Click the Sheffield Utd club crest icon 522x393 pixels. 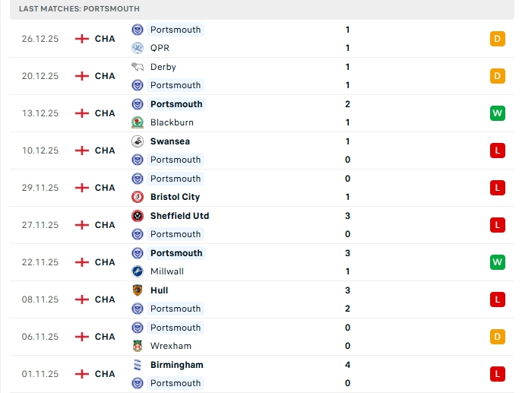138,216
